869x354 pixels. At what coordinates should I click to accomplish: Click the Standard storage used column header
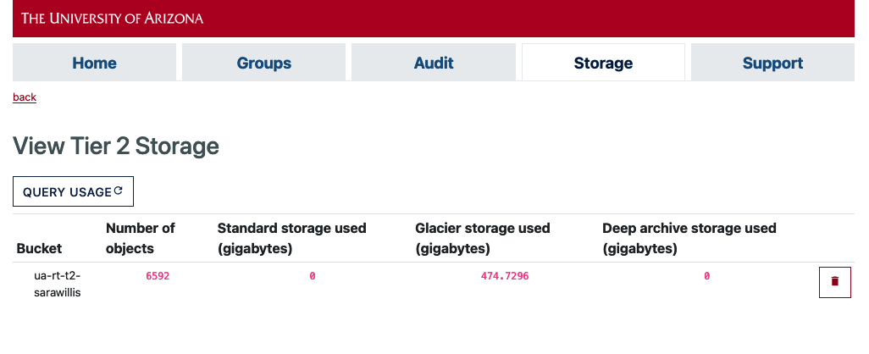291,238
